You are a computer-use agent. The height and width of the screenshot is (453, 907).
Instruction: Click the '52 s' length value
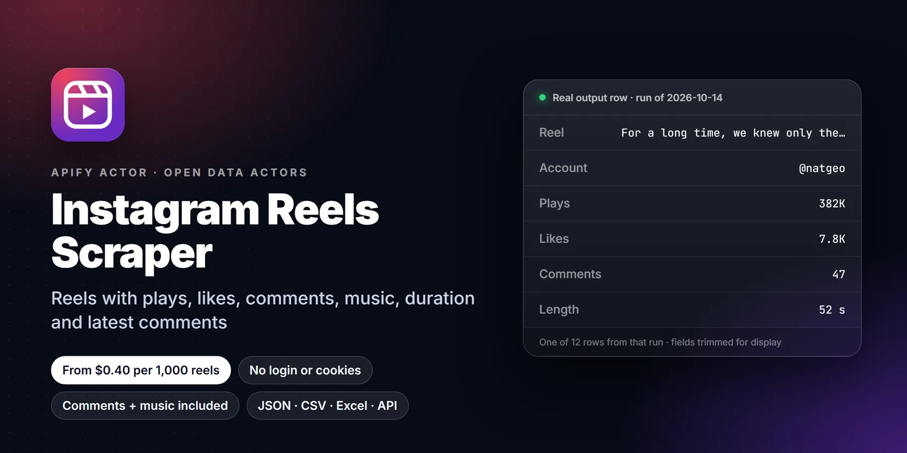pyautogui.click(x=832, y=310)
